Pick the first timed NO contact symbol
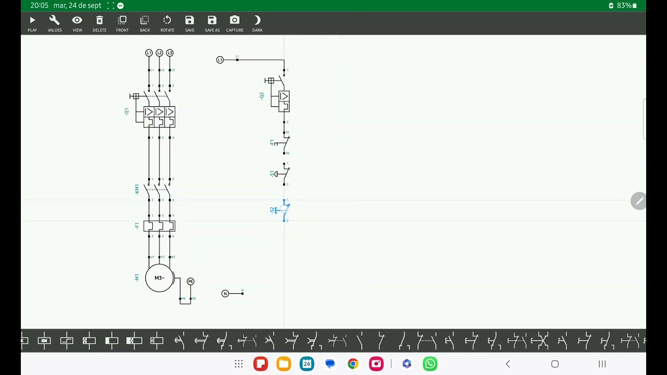 click(179, 341)
